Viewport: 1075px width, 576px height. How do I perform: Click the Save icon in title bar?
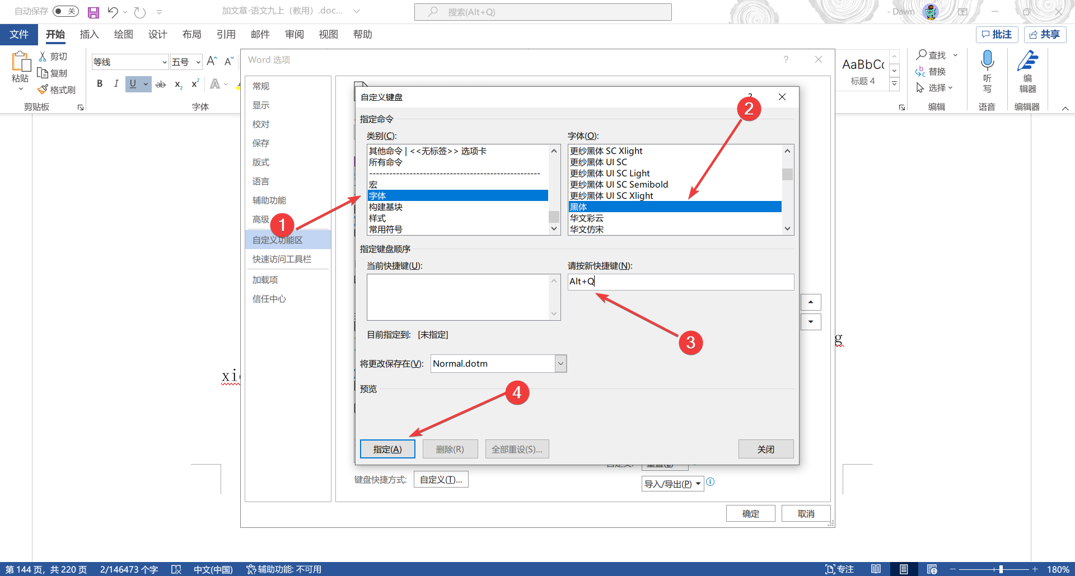pos(94,12)
